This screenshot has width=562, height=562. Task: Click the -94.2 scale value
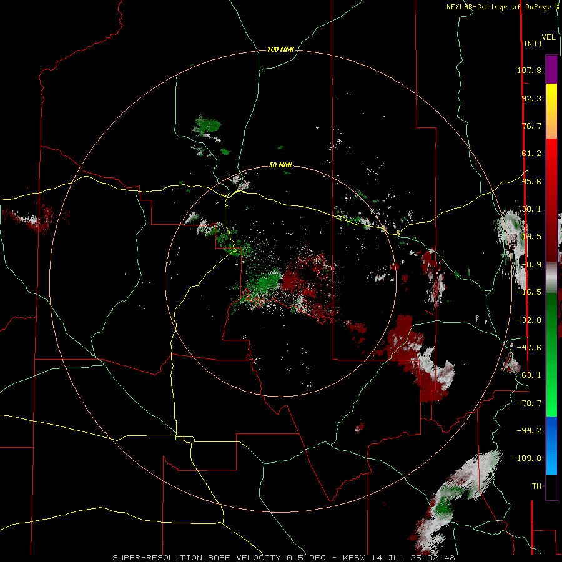[529, 430]
